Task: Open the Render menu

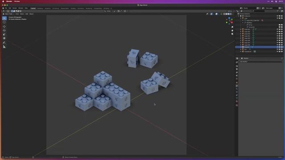Action: pyautogui.click(x=15, y=8)
